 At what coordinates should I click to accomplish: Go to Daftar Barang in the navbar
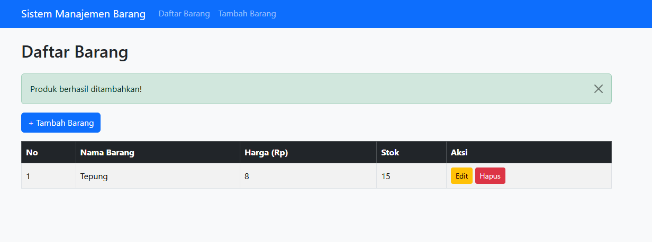coord(184,14)
